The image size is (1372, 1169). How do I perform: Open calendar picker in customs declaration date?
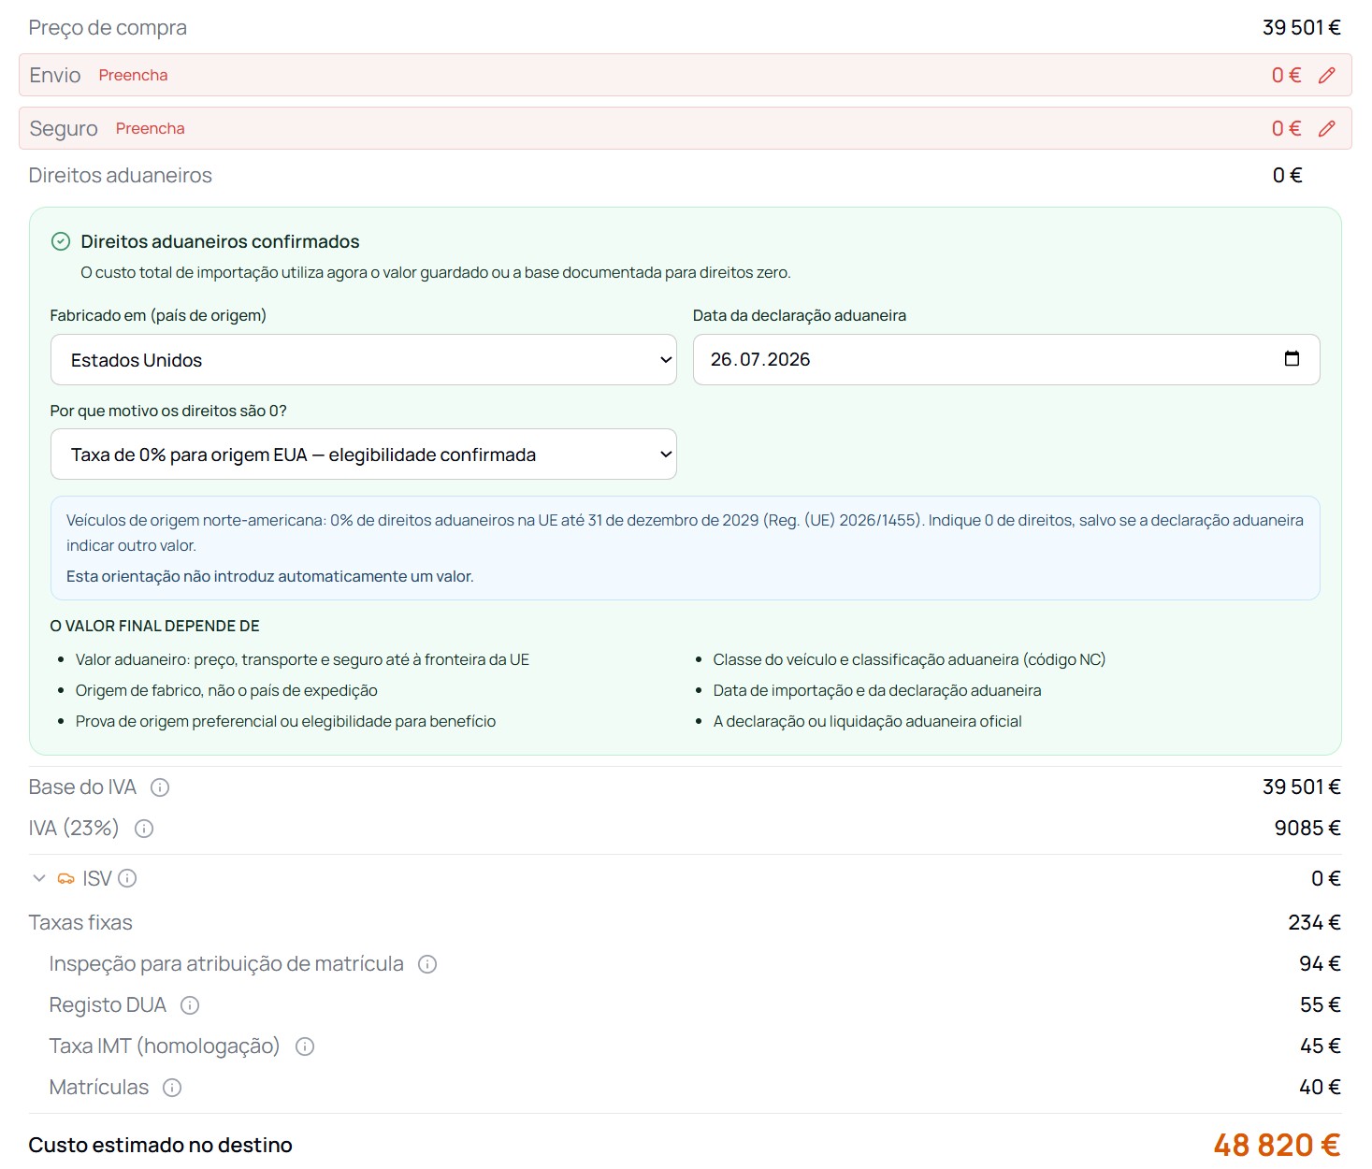(1292, 359)
